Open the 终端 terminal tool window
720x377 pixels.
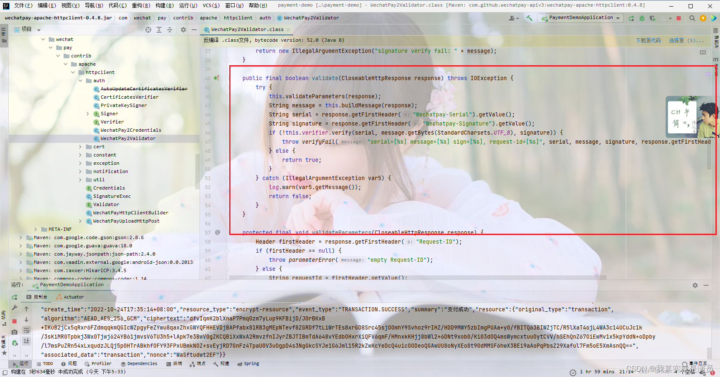[174, 364]
